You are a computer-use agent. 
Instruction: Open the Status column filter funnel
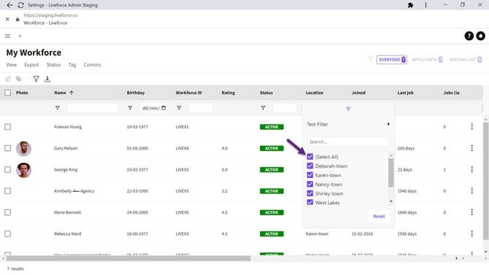point(263,108)
